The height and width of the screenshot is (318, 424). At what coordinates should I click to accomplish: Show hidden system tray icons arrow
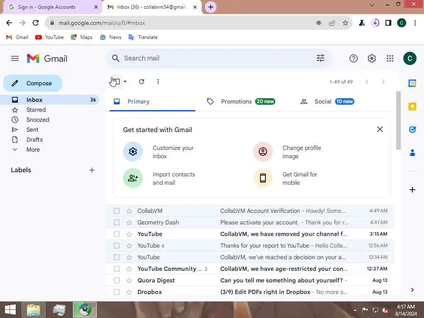tap(355, 310)
